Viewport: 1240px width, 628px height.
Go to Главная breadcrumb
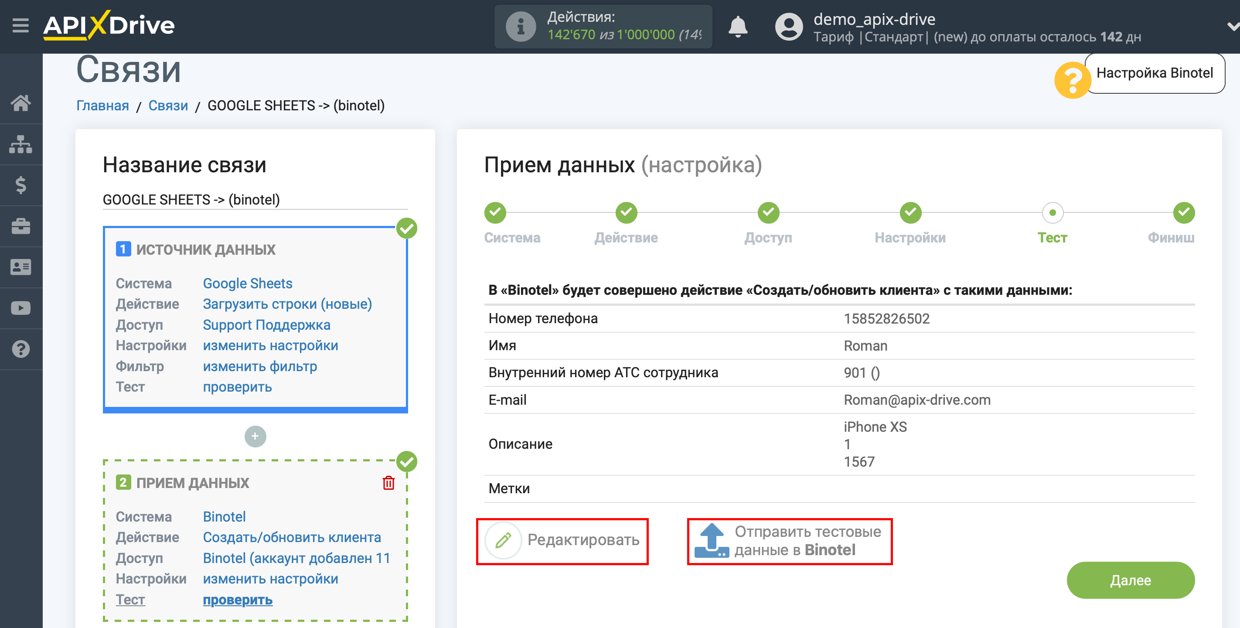102,106
